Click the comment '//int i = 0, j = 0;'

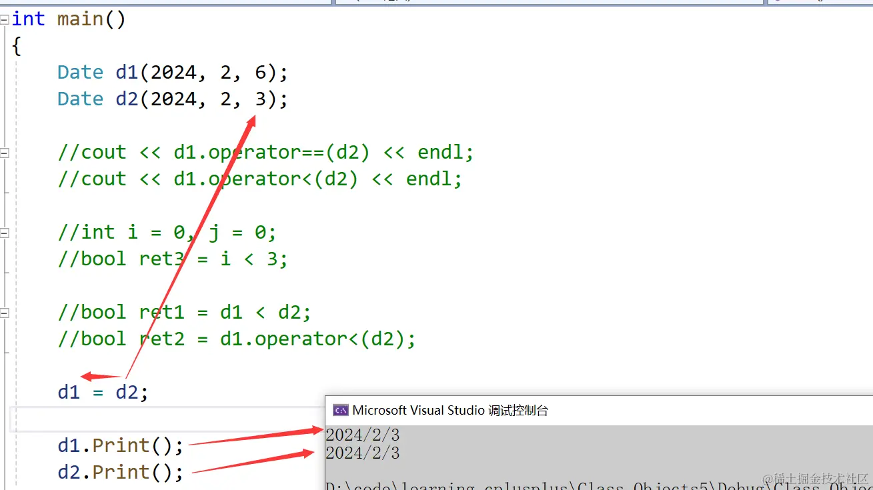click(x=167, y=232)
